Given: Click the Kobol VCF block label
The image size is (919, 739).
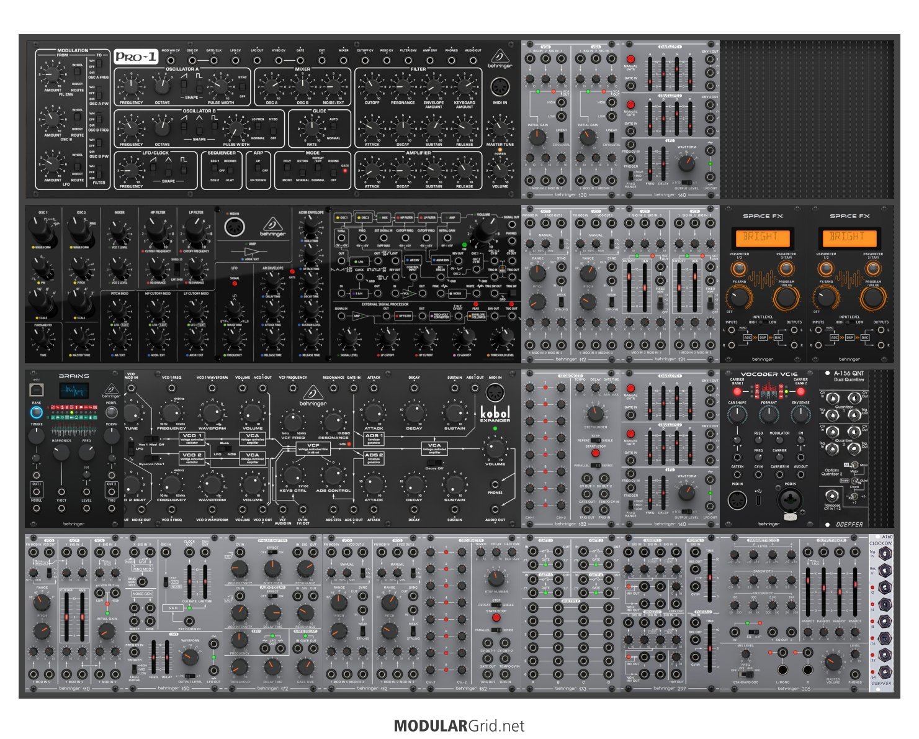Looking at the screenshot, I should (313, 448).
